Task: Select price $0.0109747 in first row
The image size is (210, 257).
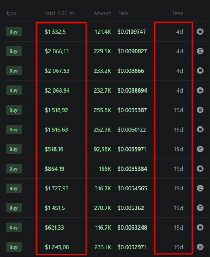Action: click(x=132, y=32)
